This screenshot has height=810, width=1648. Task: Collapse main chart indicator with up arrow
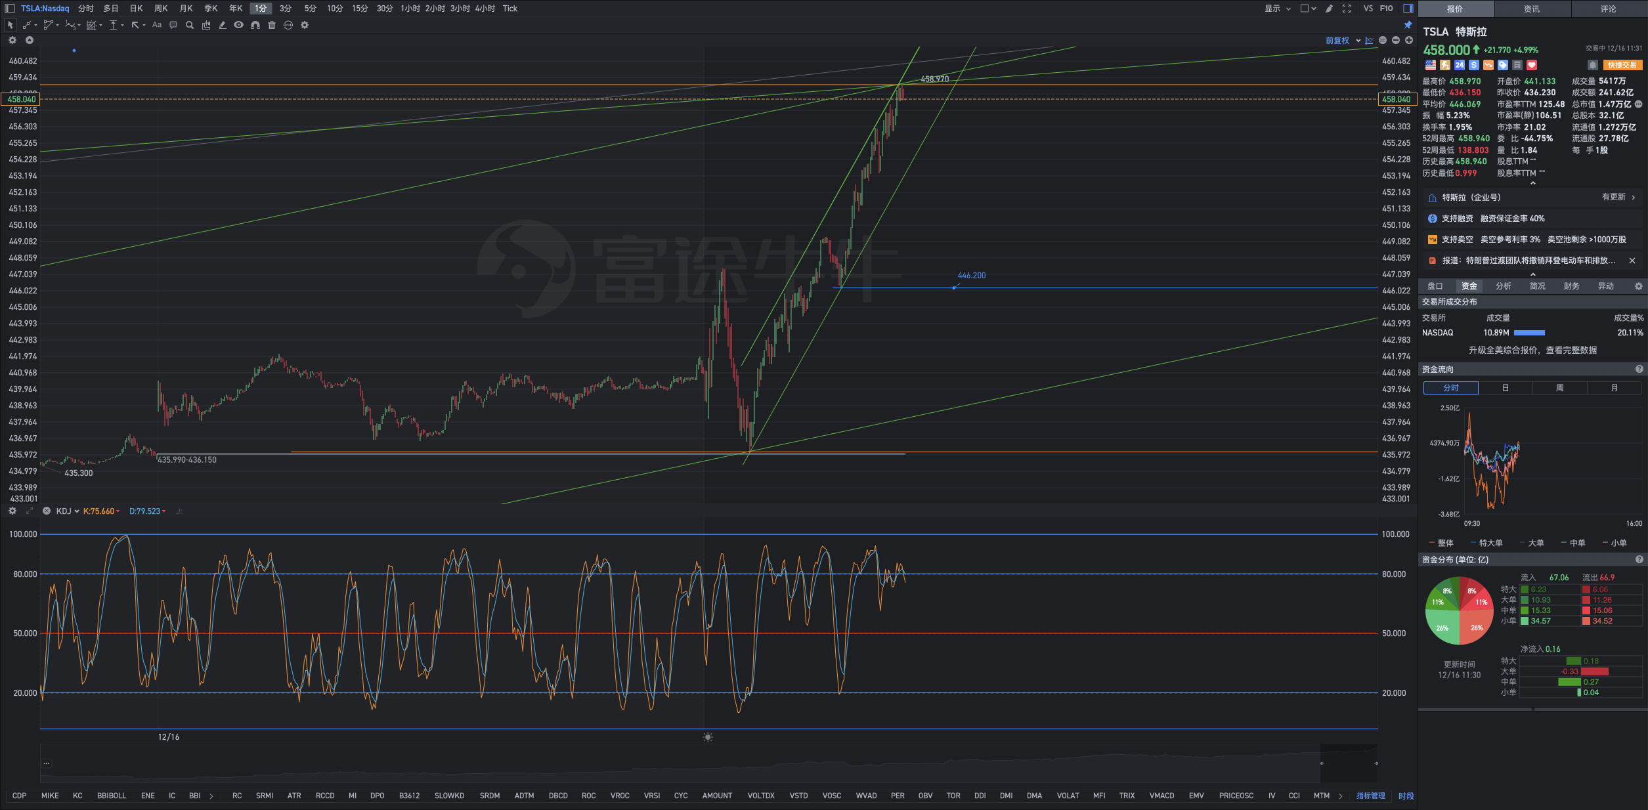point(30,40)
